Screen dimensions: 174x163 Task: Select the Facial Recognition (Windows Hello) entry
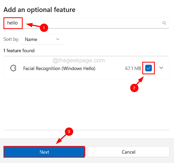tap(59, 68)
